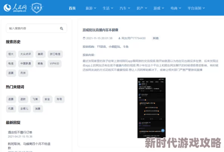Image resolution: width=224 pixels, height=152 pixels.
Task: Select the 大众点评 search history tag
Action: click(26, 54)
